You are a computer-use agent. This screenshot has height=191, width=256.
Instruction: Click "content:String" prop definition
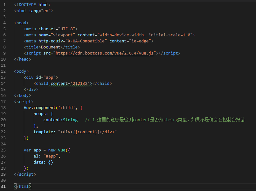60,120
